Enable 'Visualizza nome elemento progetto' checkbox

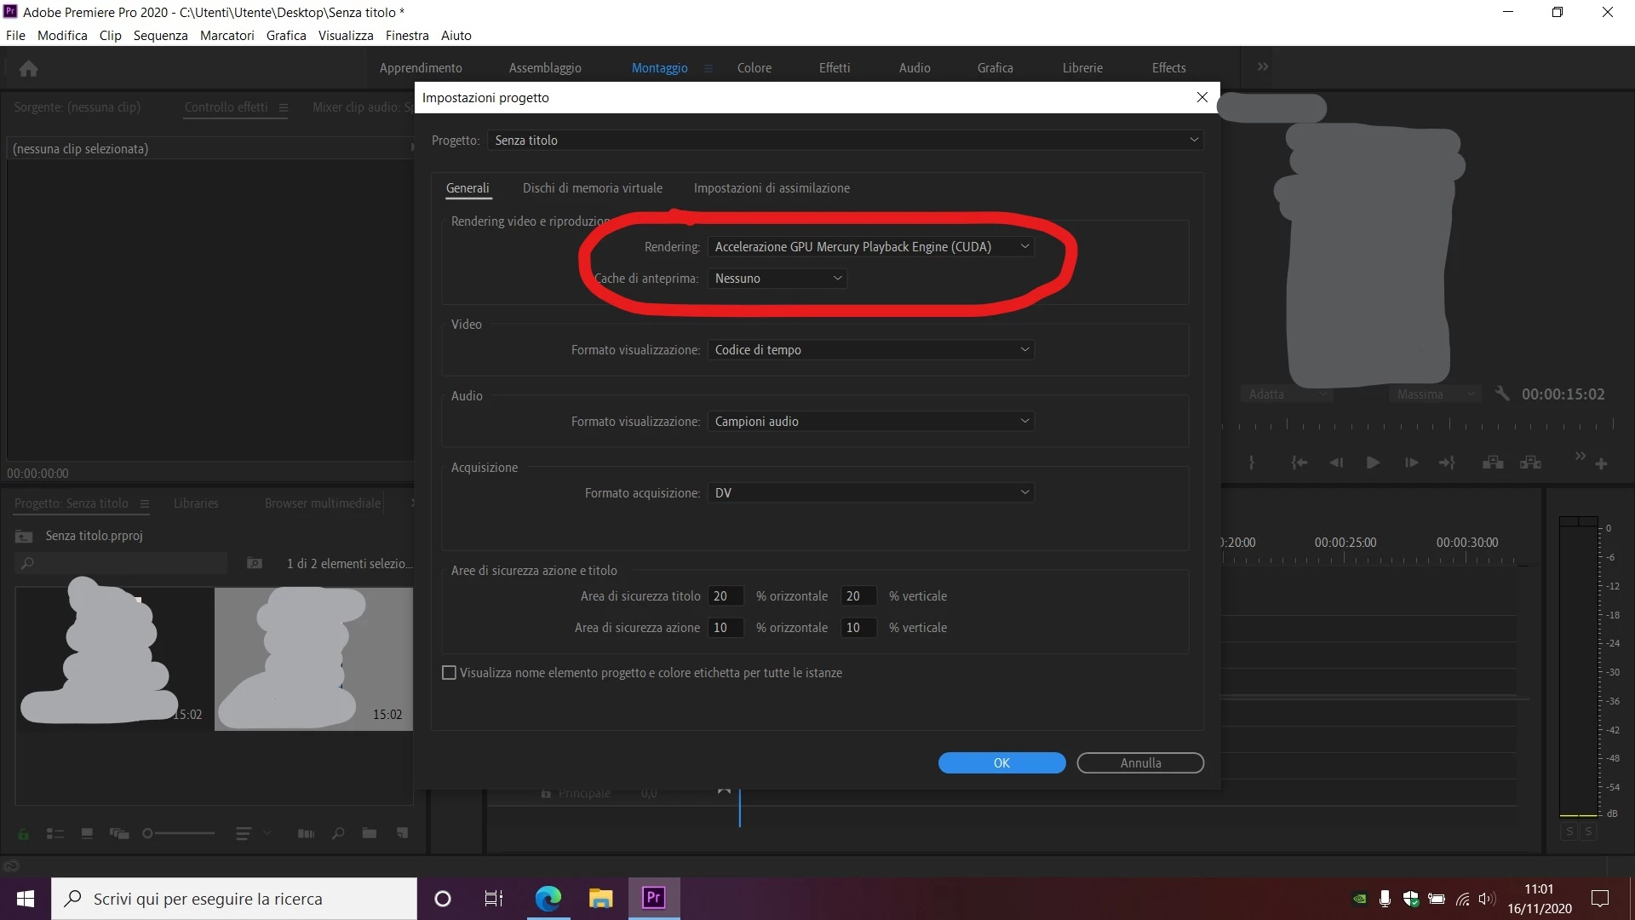pyautogui.click(x=450, y=673)
